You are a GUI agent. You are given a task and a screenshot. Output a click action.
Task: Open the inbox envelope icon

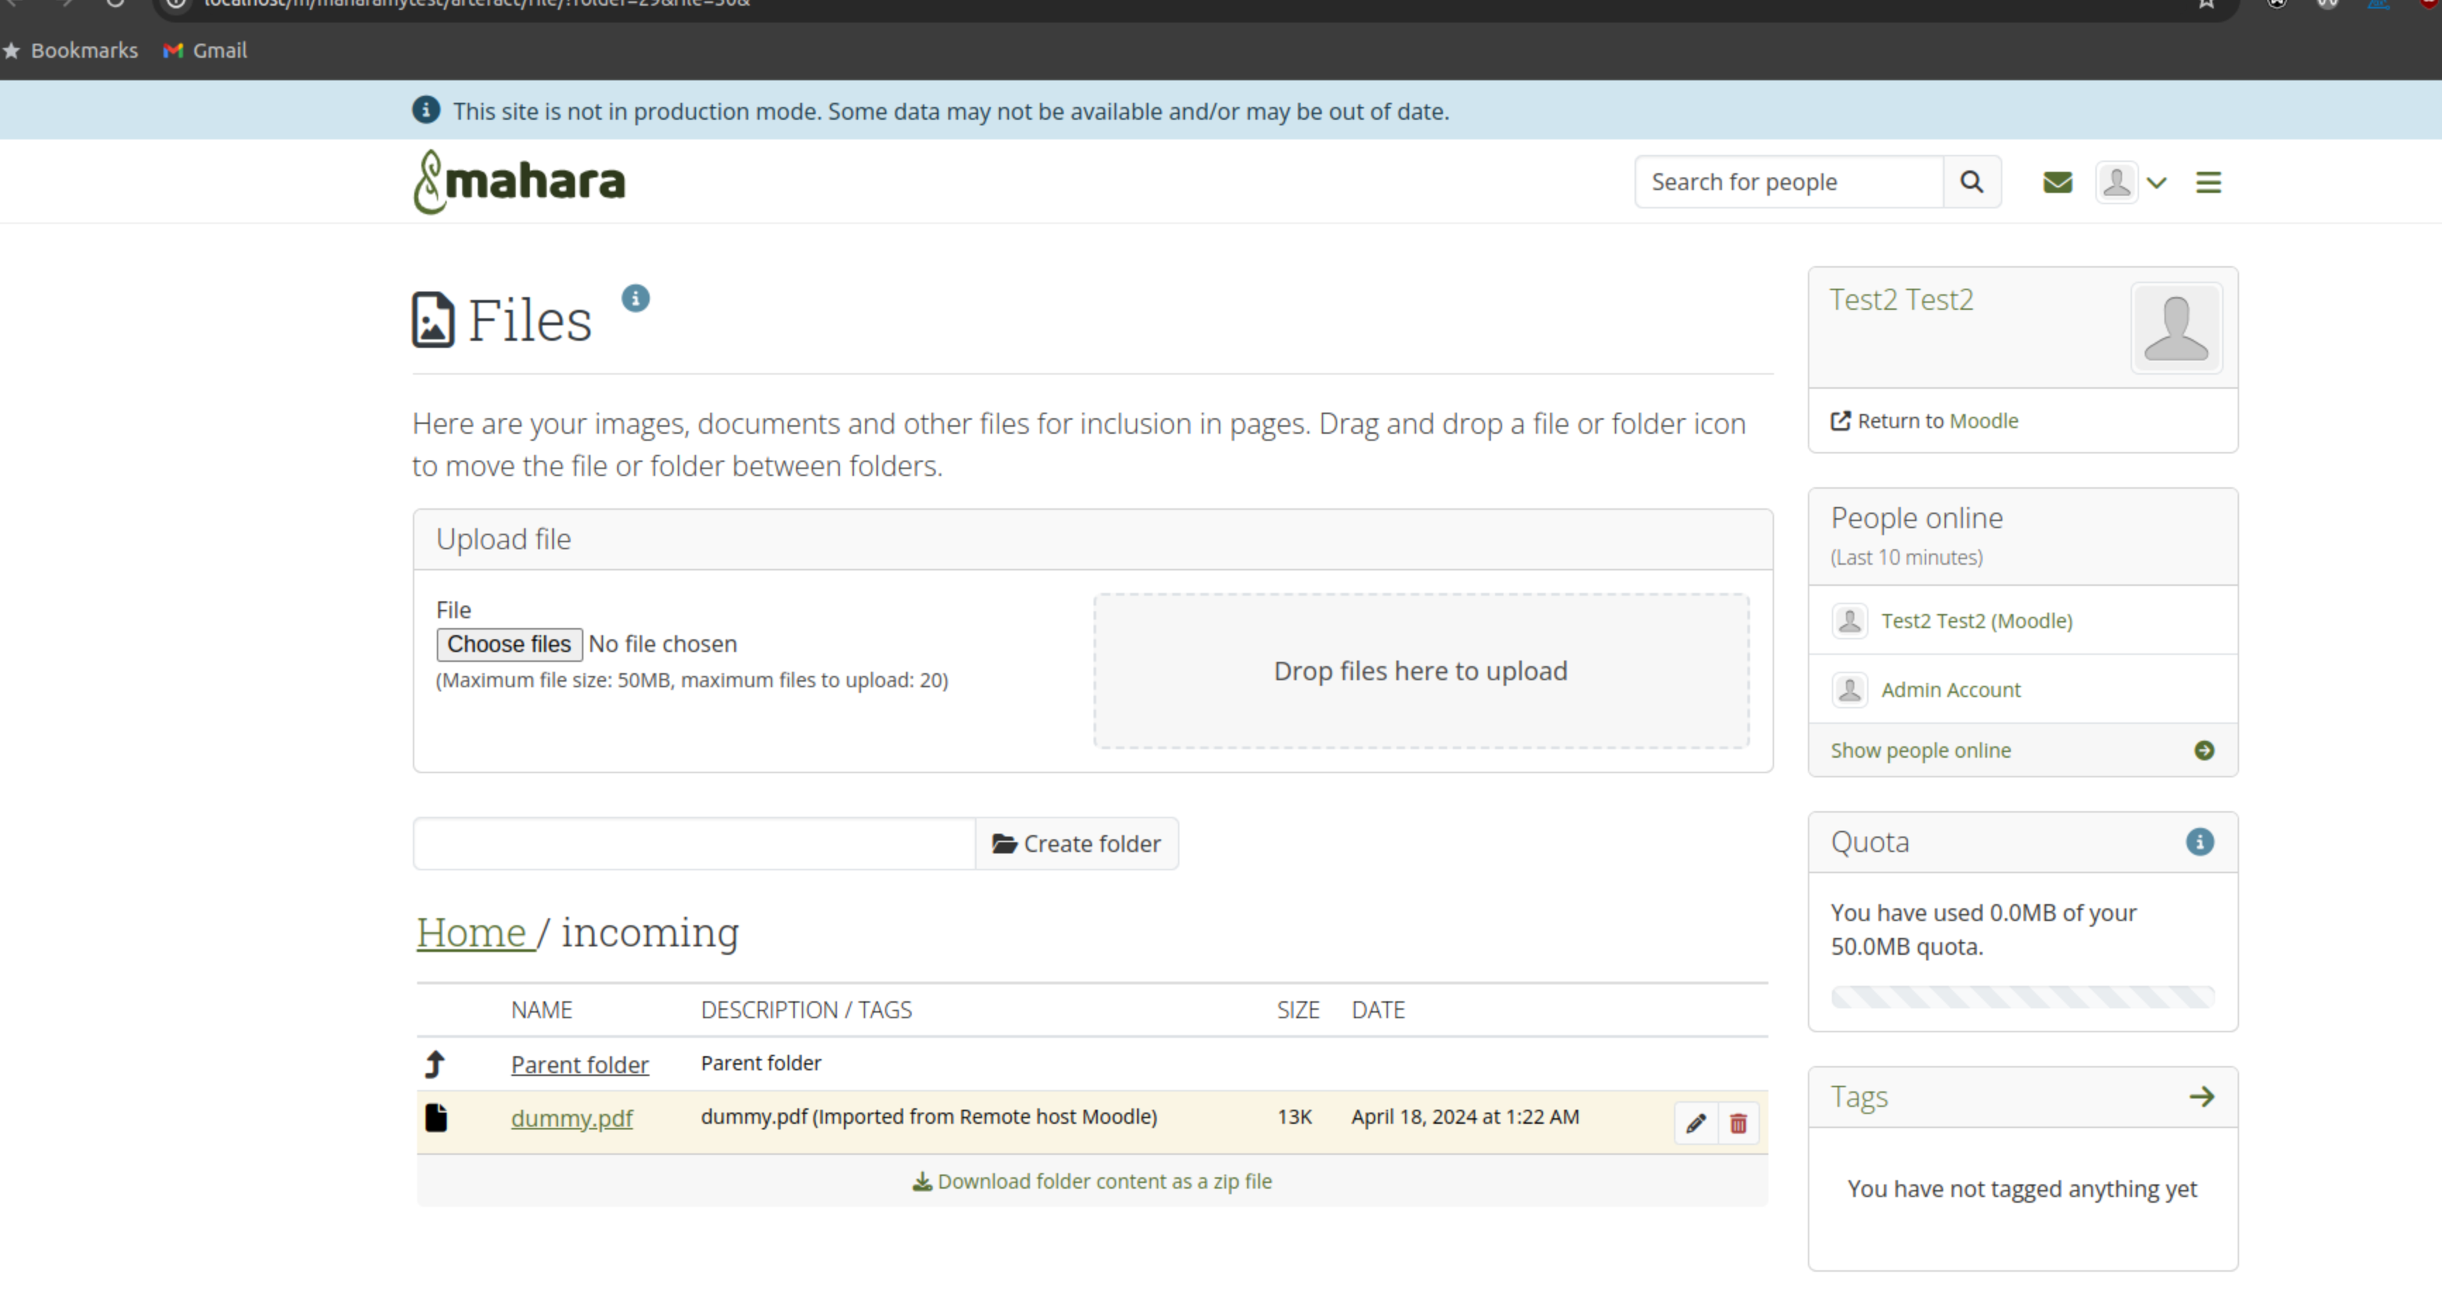(x=2057, y=182)
